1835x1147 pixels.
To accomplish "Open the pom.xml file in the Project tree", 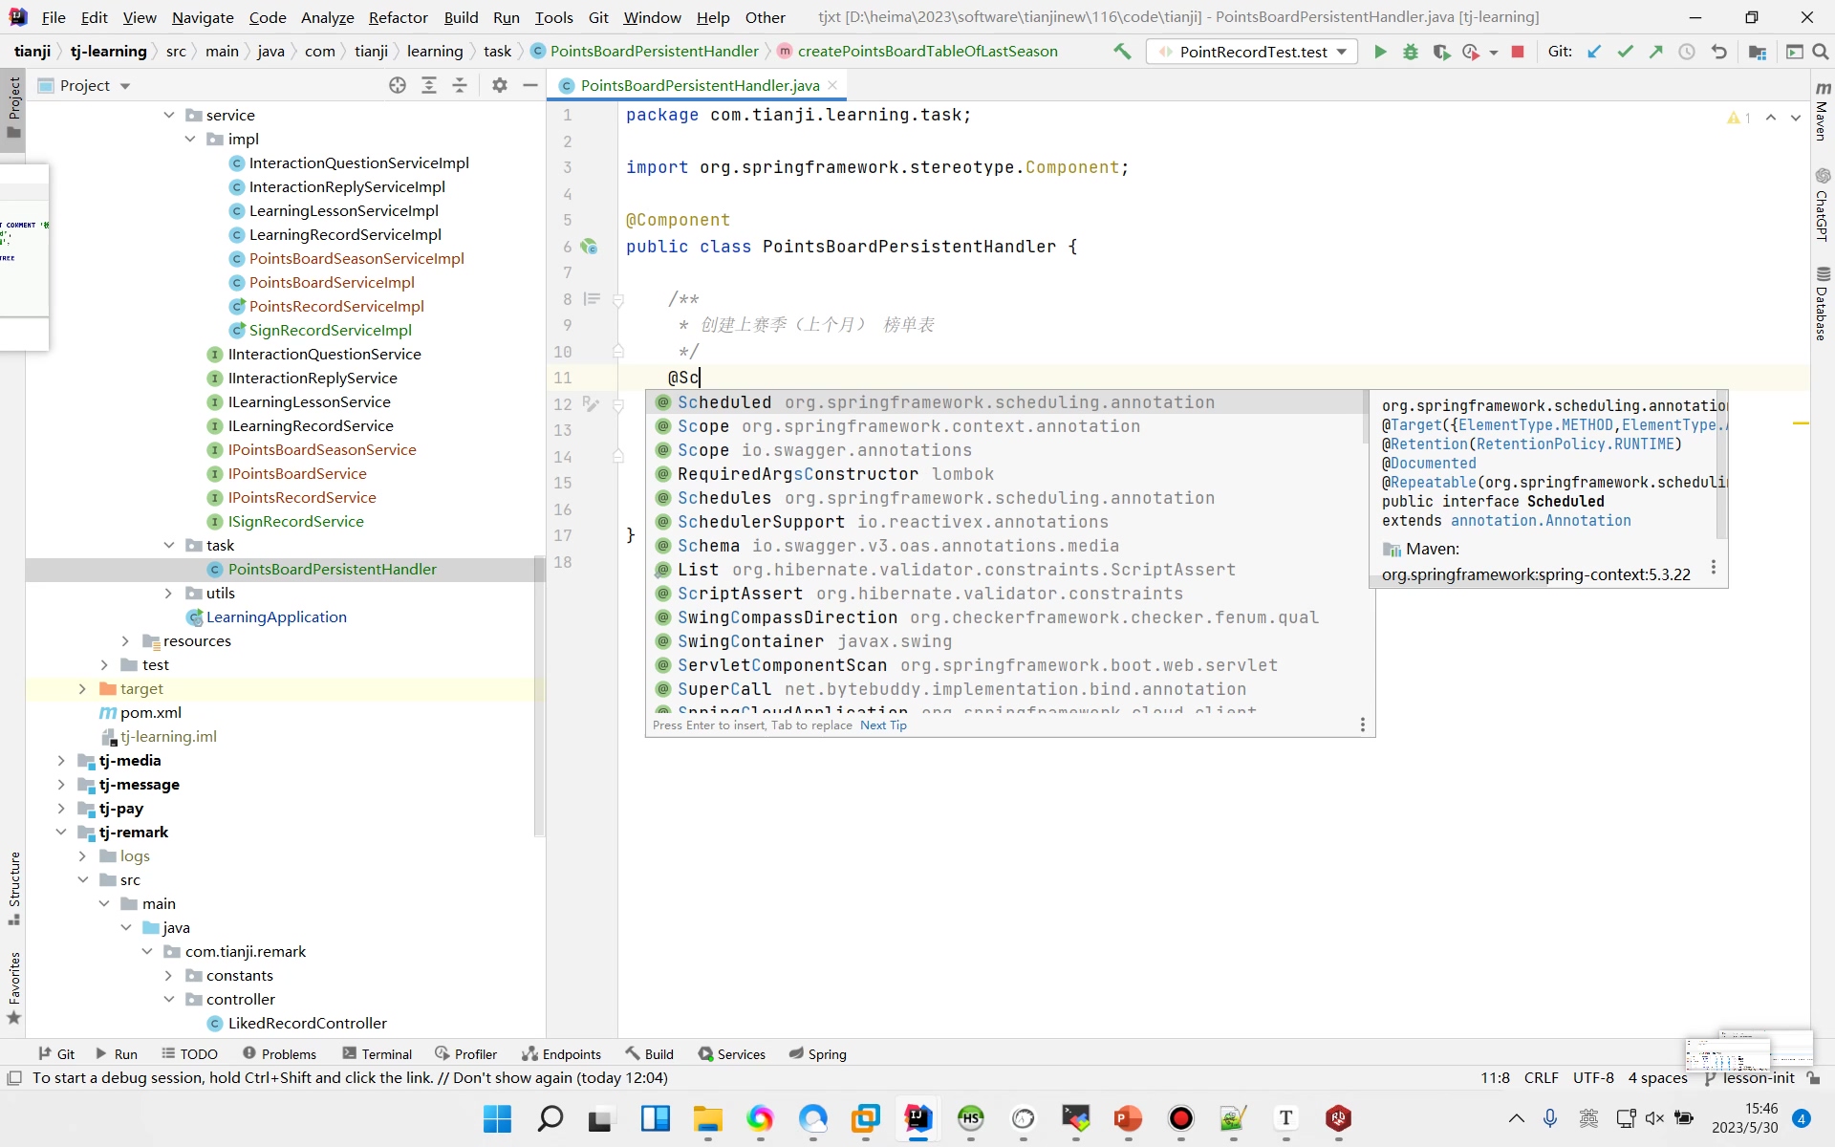I will (x=150, y=712).
